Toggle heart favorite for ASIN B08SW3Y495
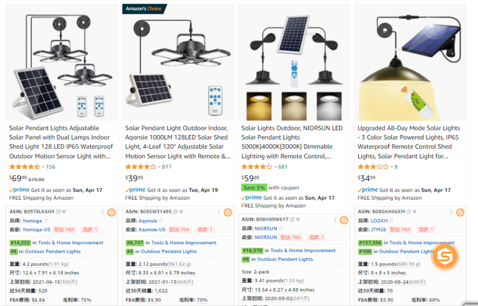The height and width of the screenshot is (306, 478). point(181,211)
